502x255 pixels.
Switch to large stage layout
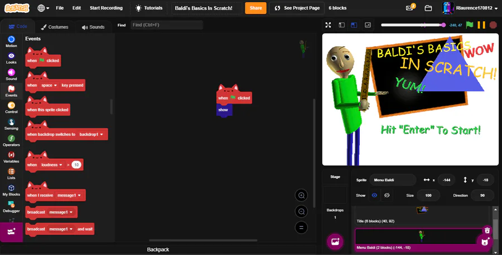pos(354,25)
